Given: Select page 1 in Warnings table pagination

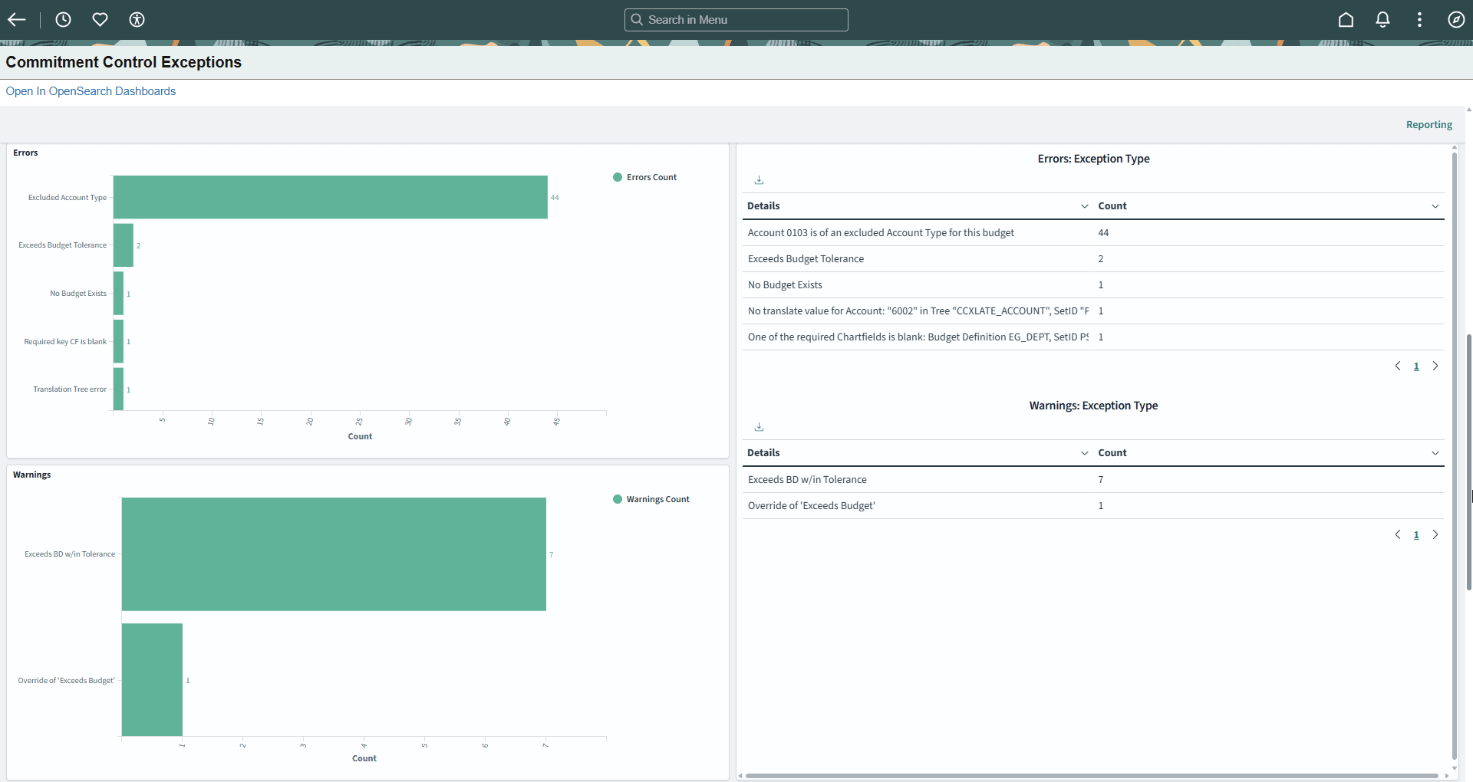Looking at the screenshot, I should pyautogui.click(x=1416, y=535).
